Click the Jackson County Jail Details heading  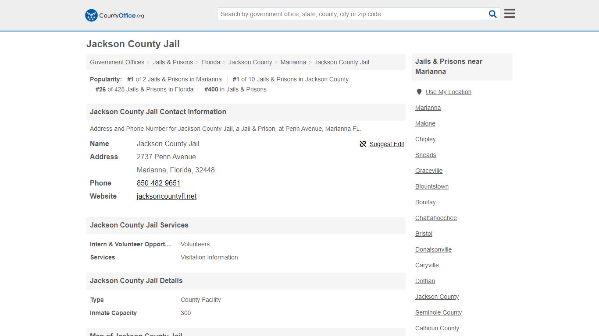click(136, 280)
